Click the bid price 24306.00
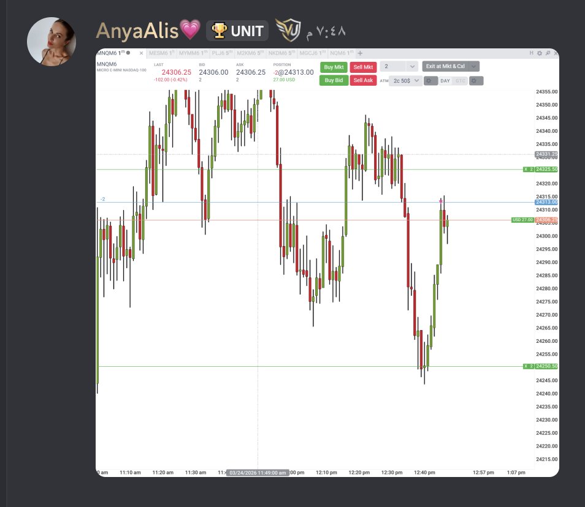Screen dimensions: 585x507 (x=213, y=72)
